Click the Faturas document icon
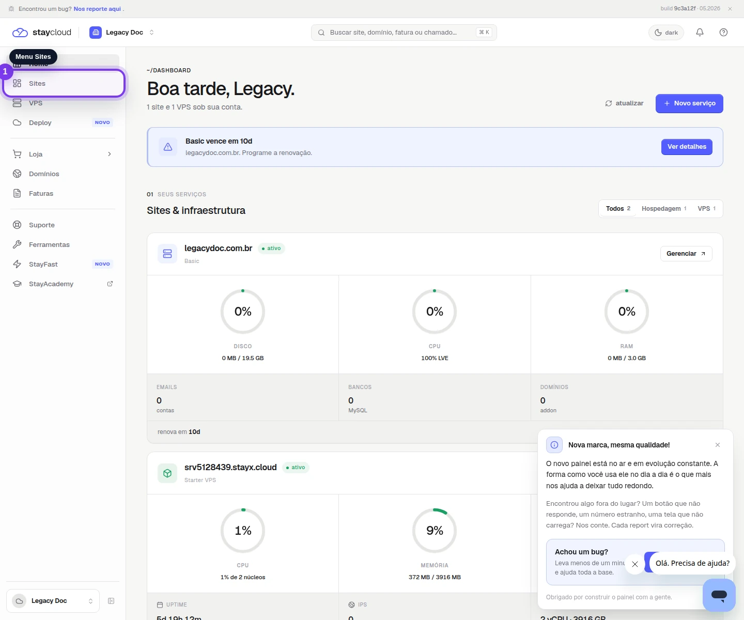744x620 pixels. [17, 193]
